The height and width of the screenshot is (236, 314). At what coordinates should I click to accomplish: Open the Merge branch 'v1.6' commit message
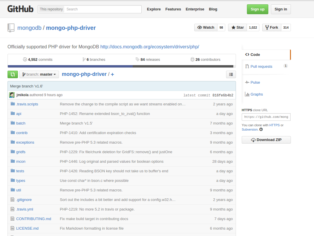(26, 86)
